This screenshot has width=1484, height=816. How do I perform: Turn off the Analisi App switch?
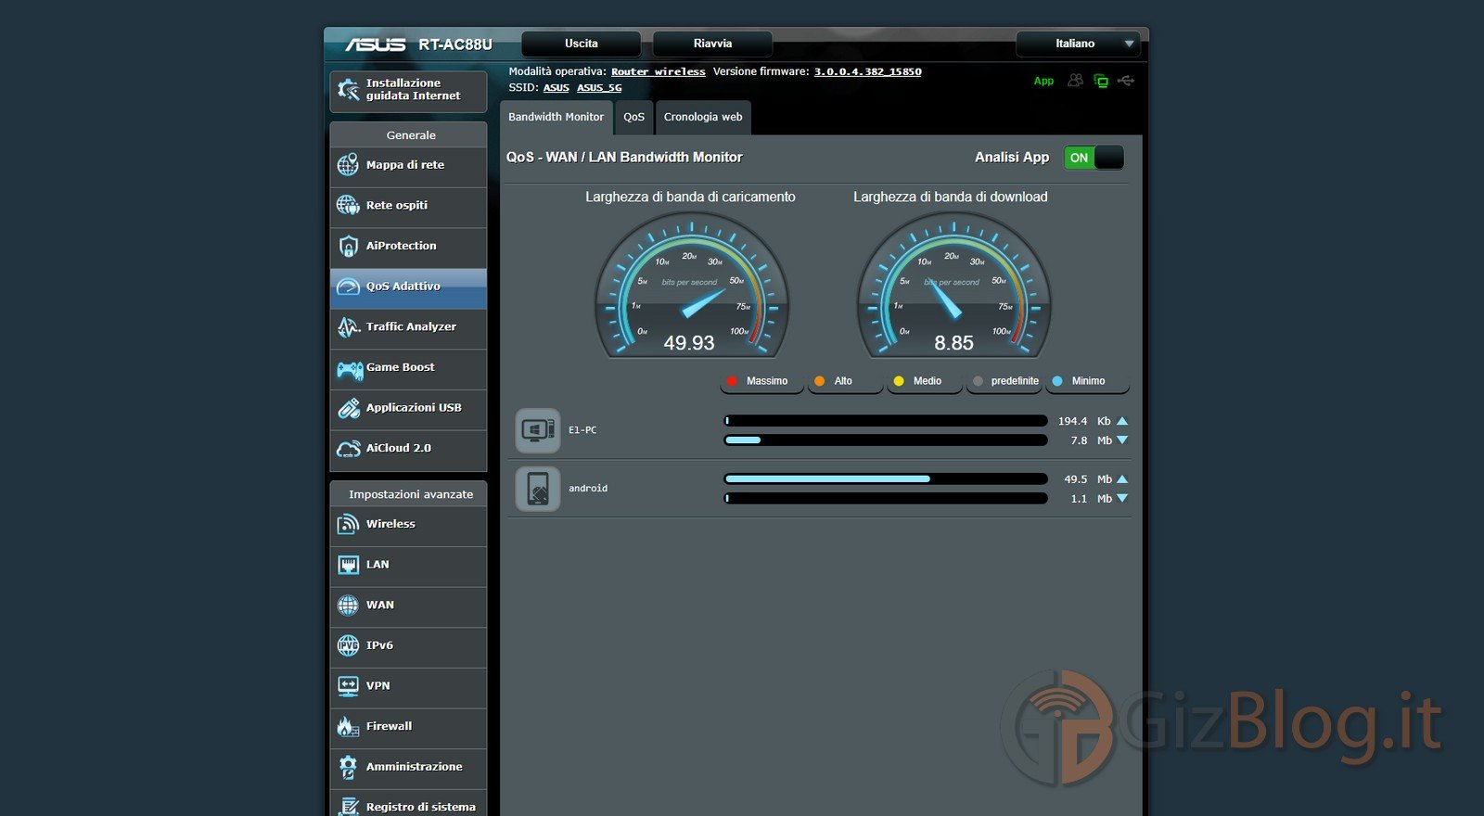point(1094,158)
